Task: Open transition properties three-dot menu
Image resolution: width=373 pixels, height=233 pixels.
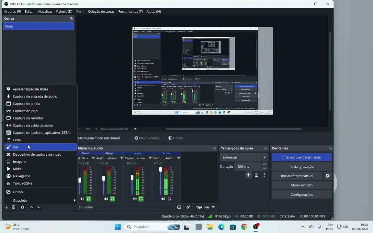Action: pos(264,175)
